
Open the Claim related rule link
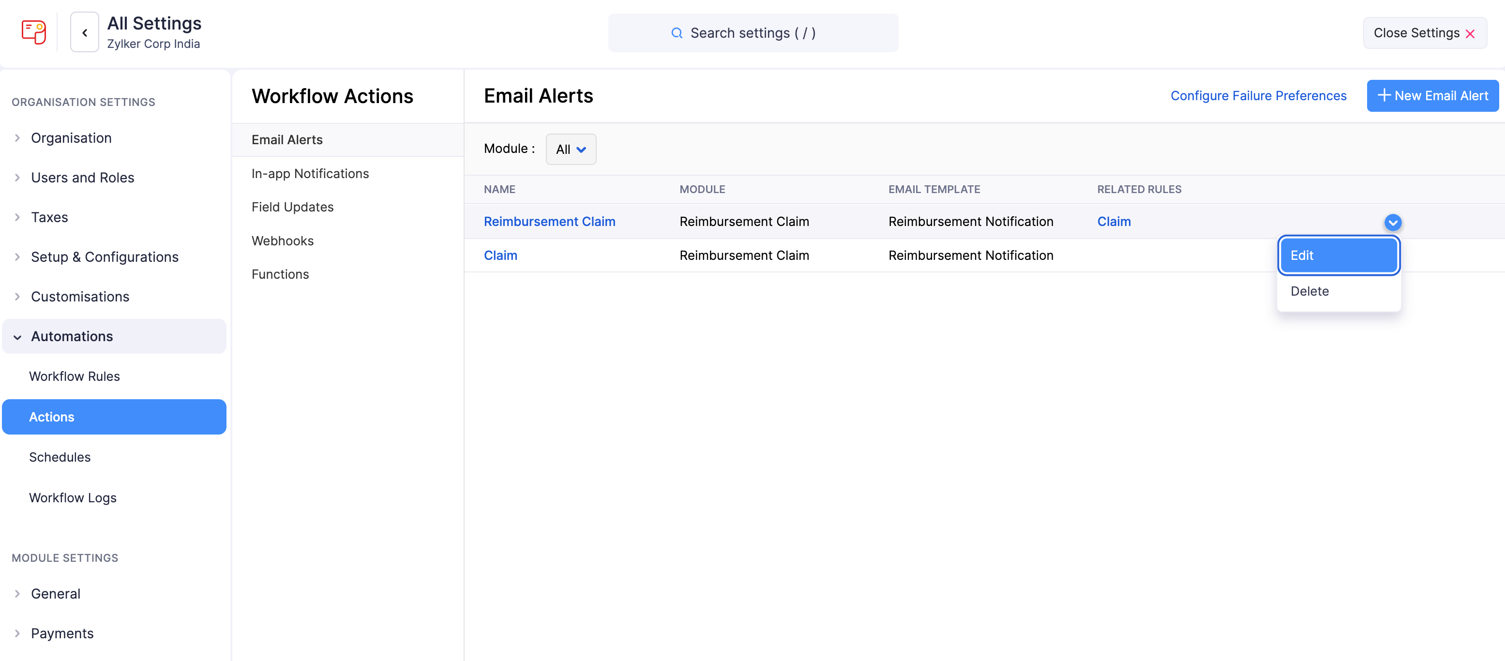1114,222
